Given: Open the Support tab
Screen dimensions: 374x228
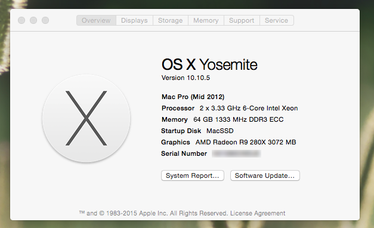Looking at the screenshot, I should pyautogui.click(x=242, y=20).
